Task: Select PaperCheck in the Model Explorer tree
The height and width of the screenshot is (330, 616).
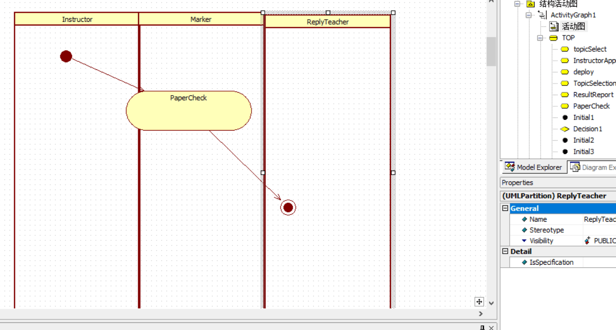Action: pos(591,106)
